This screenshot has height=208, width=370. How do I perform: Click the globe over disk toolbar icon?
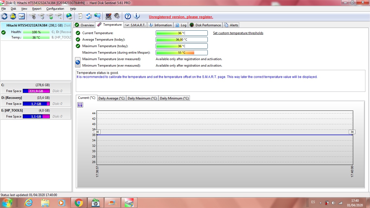pos(69,16)
